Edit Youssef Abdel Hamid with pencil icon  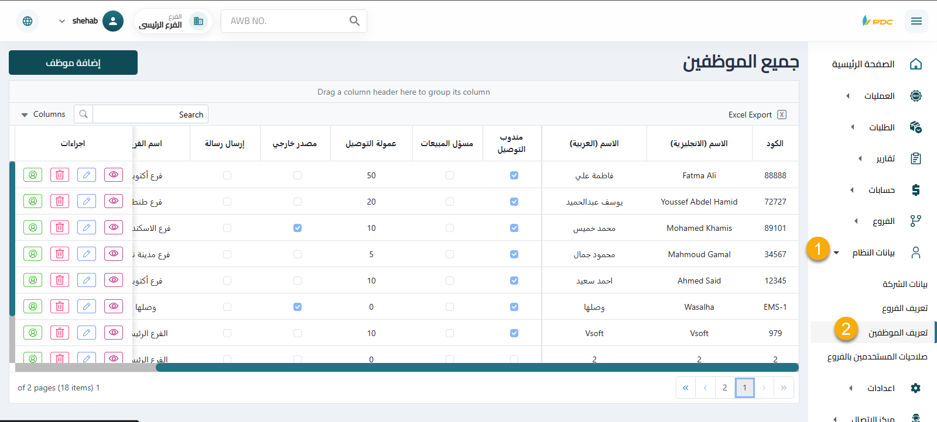point(87,201)
